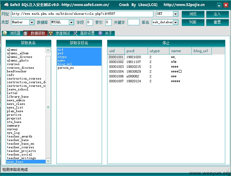
Task: Click the blog_url column header
Action: 202,51
